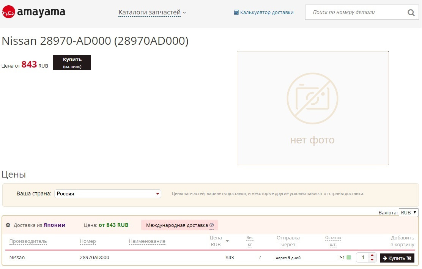Open the Ваша страна Россия dropdown
This screenshot has height=269, width=422.
[108, 193]
